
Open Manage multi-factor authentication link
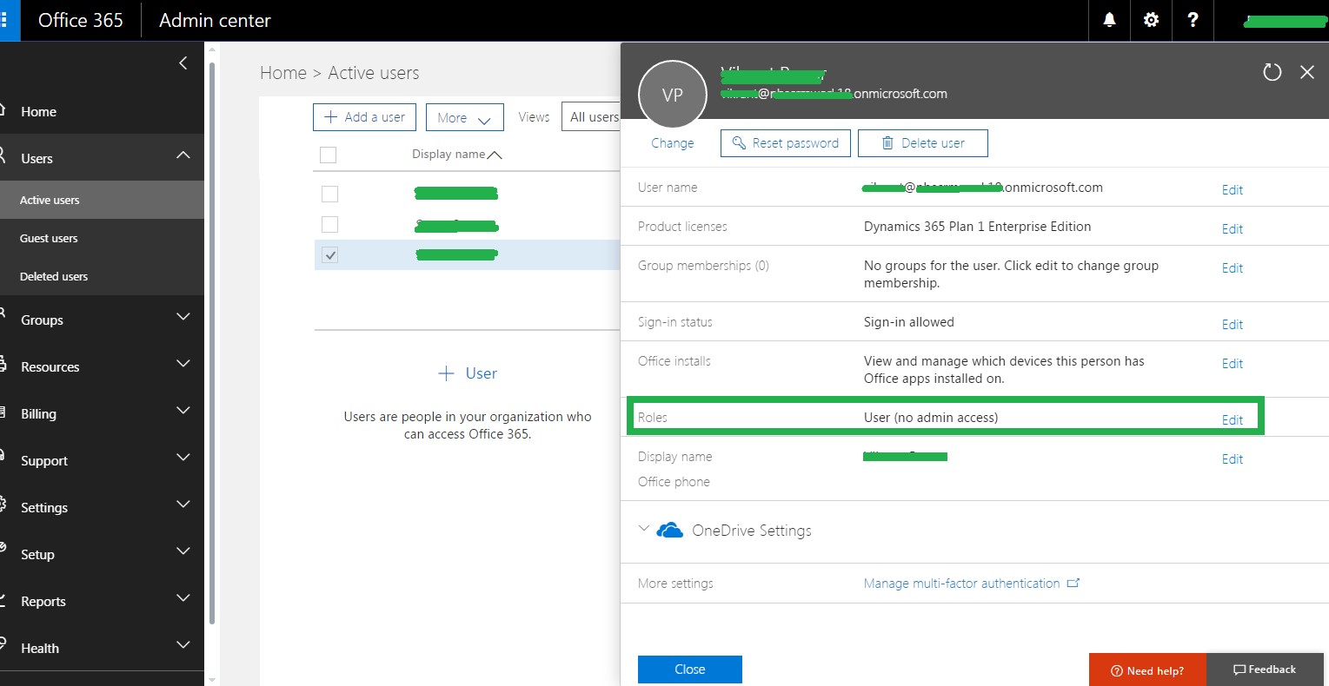pyautogui.click(x=961, y=584)
